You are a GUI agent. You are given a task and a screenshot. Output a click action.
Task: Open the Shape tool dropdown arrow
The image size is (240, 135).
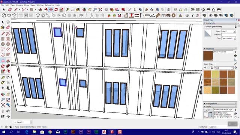click(35, 10)
